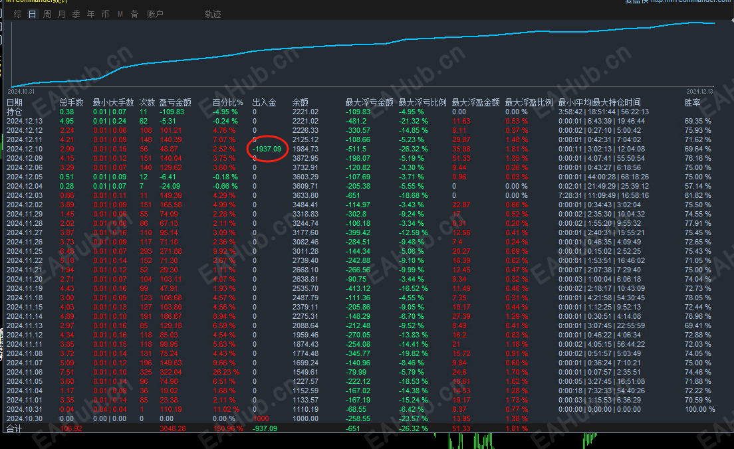Screen dimensions: 734x449
Task: Click the 盈亏金额 column header
Action: click(175, 102)
